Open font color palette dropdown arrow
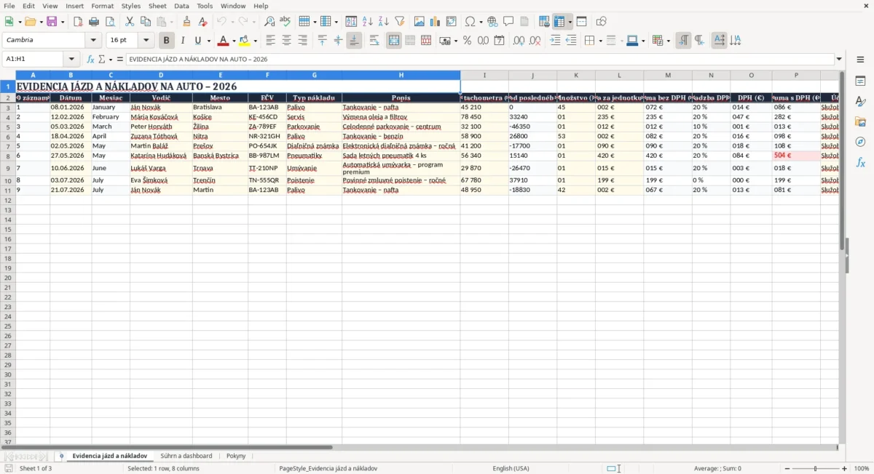 [x=234, y=41]
